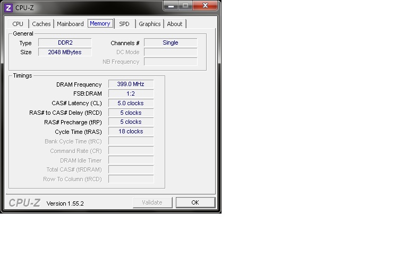Open the Graphics tab
408x255 pixels.
tap(150, 24)
